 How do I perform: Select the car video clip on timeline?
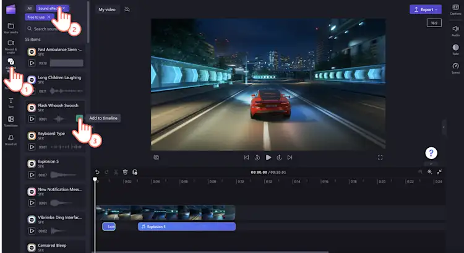[166, 213]
